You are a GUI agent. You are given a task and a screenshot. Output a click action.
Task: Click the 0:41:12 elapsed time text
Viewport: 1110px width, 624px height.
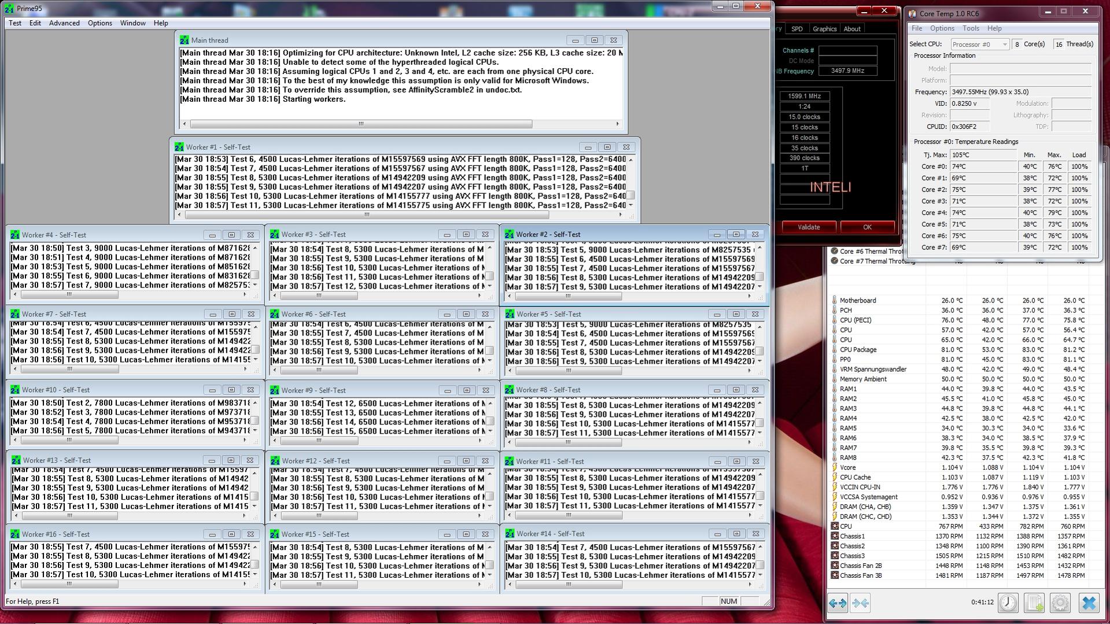coord(982,602)
